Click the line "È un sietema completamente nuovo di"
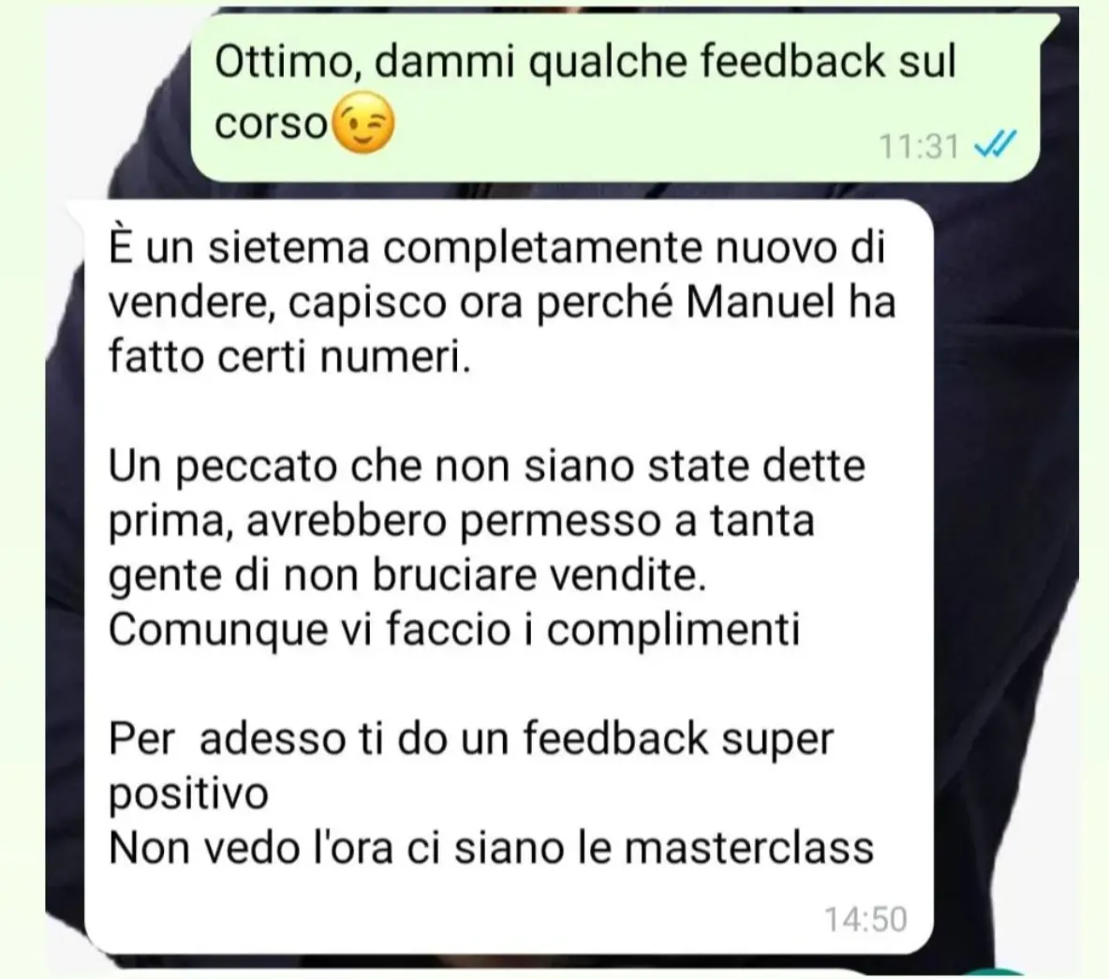The width and height of the screenshot is (1109, 979). (x=496, y=247)
